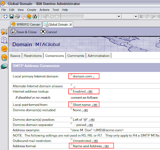
Task: Open the Create menu
Action: click(x=32, y=10)
